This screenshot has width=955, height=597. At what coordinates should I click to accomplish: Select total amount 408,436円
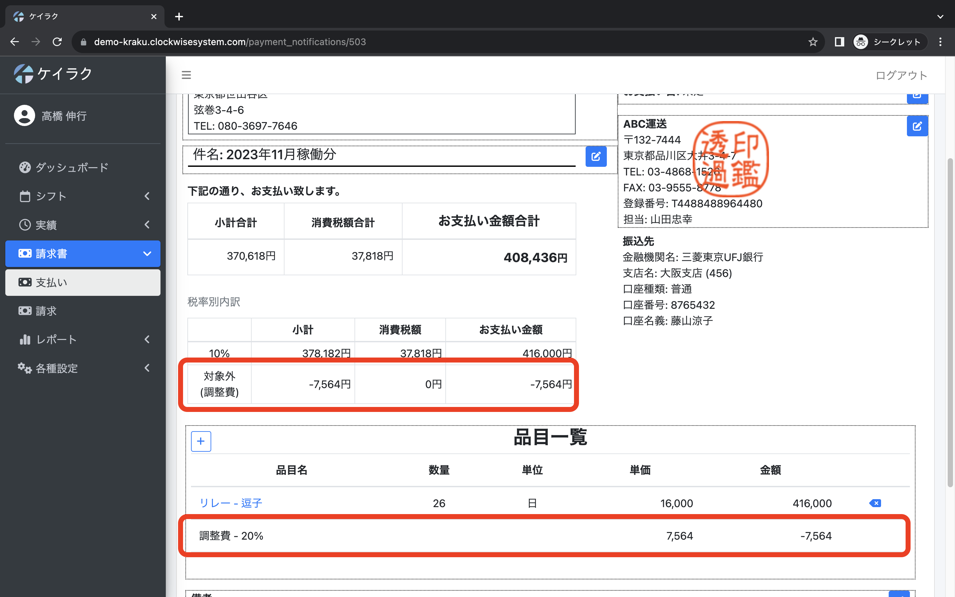[x=535, y=258]
